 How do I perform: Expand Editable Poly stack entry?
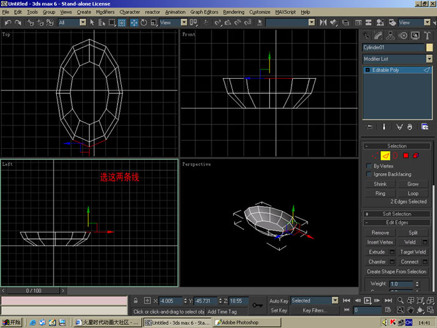click(368, 70)
